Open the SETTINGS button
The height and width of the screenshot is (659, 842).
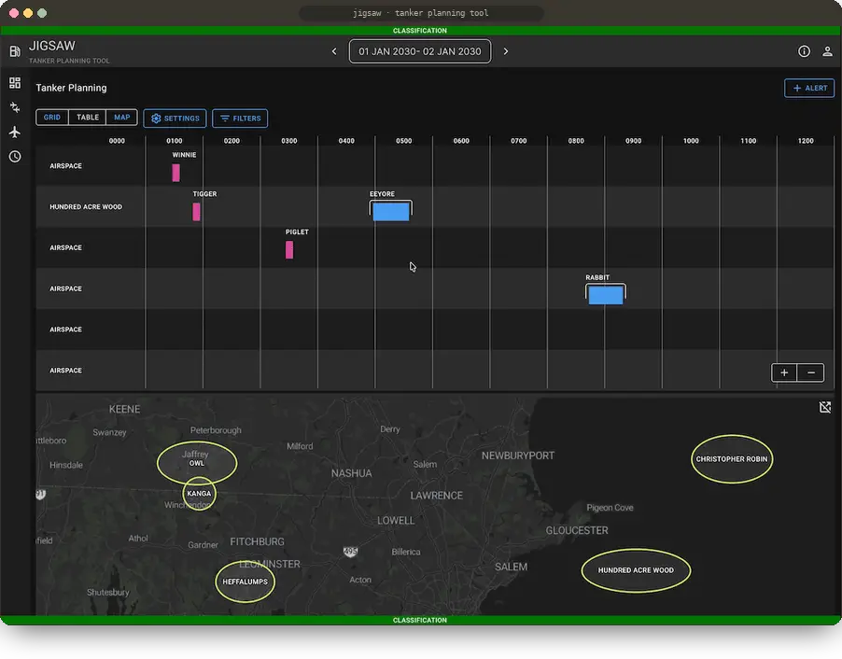175,119
